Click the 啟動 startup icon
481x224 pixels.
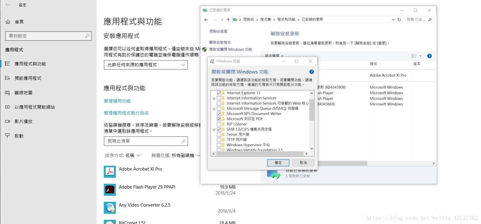point(8,136)
